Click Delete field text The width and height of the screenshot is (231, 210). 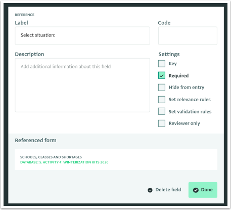point(168,190)
